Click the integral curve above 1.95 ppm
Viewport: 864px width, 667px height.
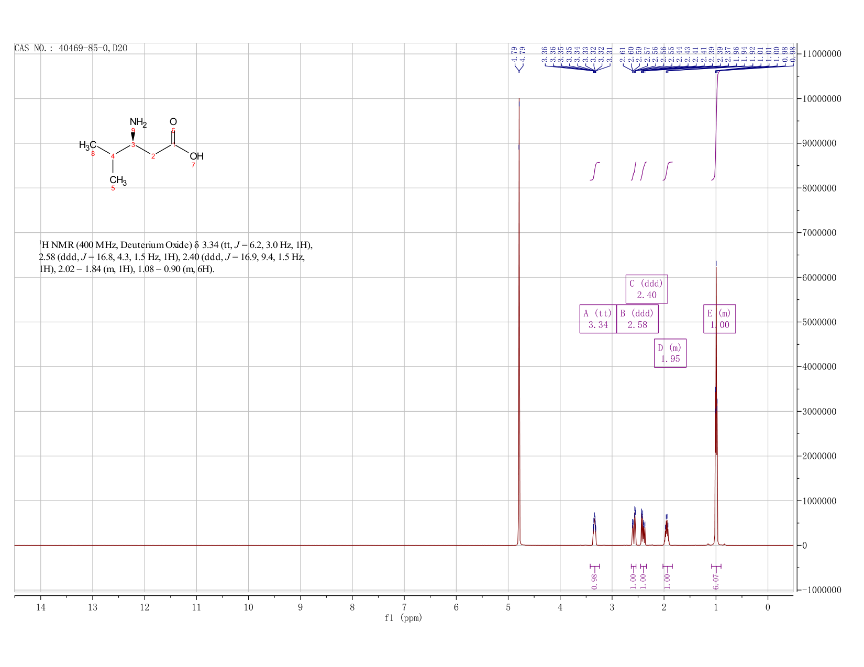pos(668,171)
